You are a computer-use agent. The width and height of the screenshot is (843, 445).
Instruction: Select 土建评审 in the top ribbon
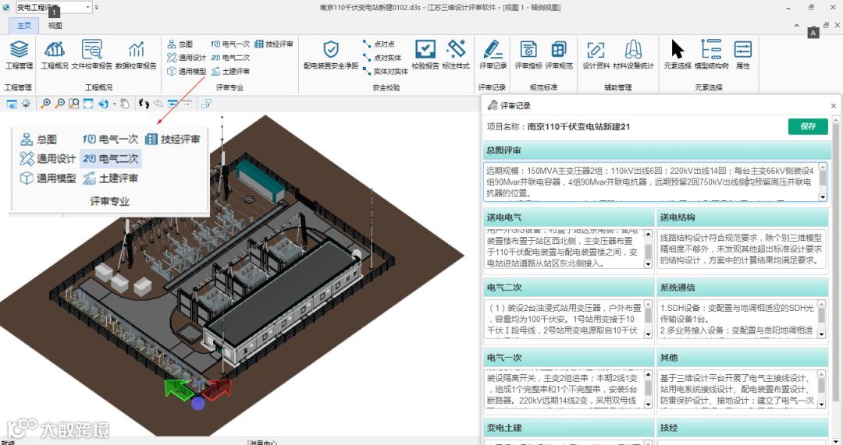tap(230, 71)
